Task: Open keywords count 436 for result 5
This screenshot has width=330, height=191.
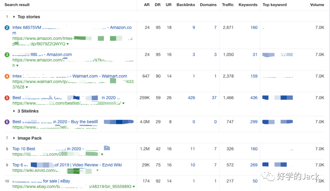Action: tap(254, 98)
